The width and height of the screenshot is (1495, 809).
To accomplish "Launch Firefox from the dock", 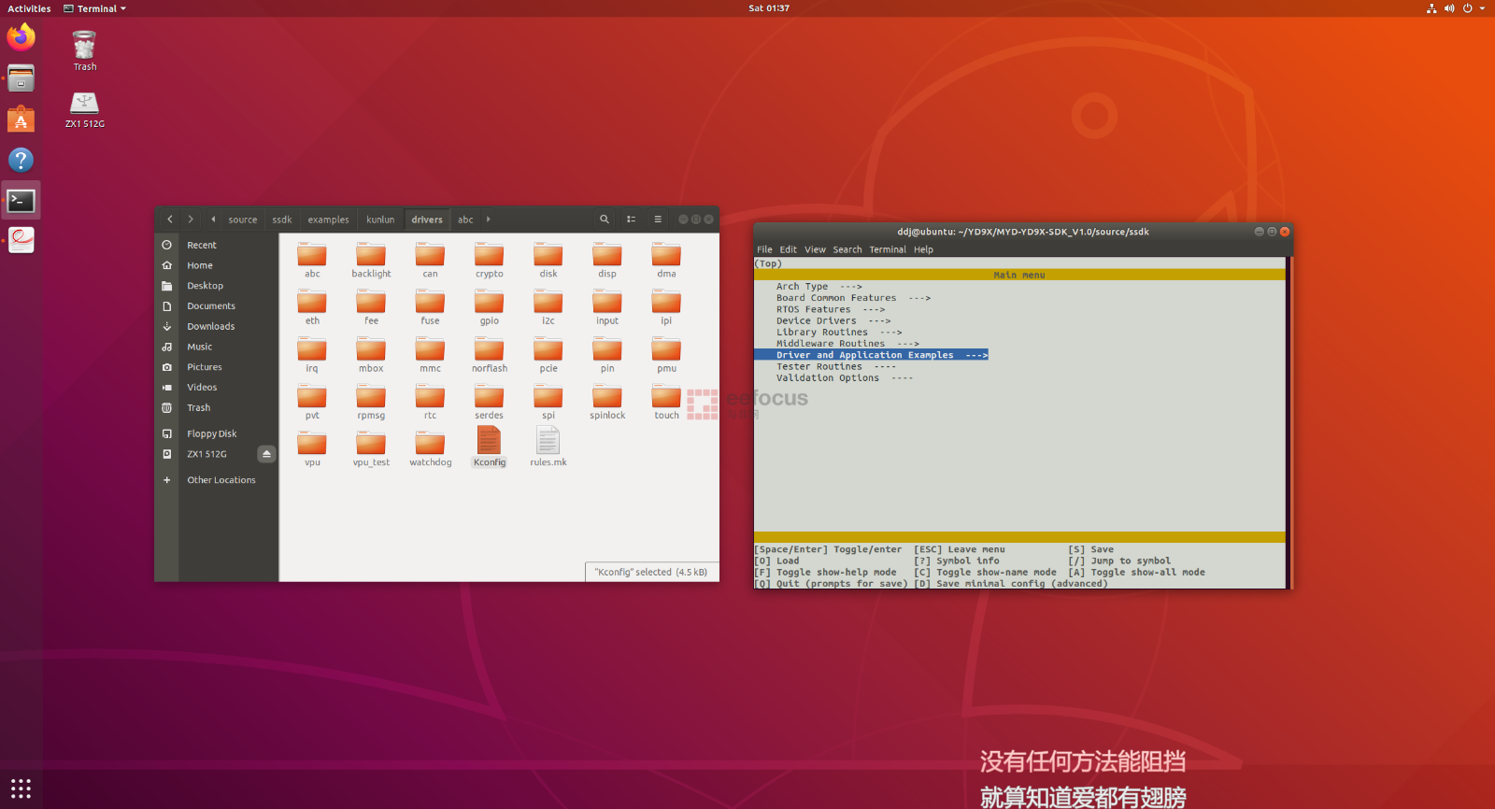I will (21, 38).
